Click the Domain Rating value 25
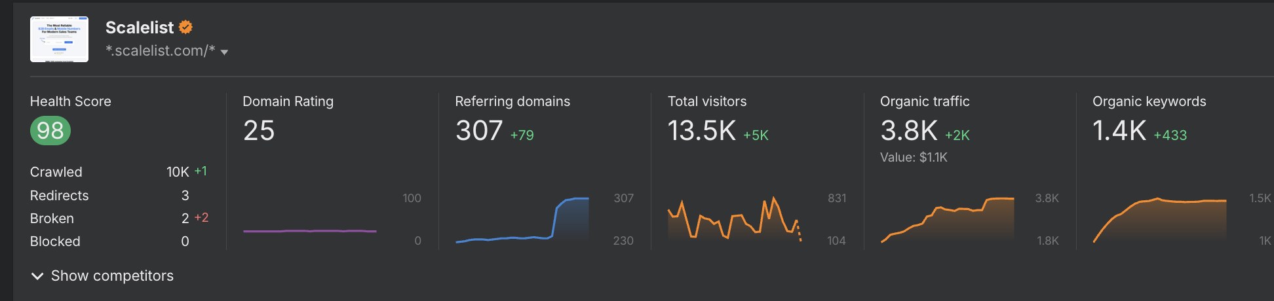Viewport: 1274px width, 301px height. pyautogui.click(x=259, y=131)
